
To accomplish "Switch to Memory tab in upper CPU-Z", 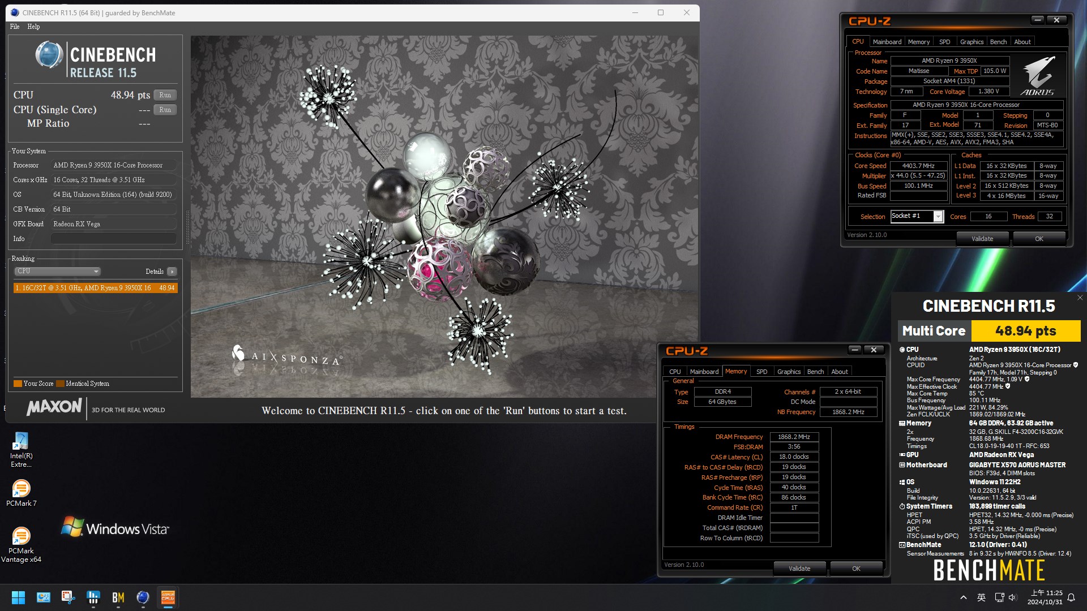I will point(918,42).
